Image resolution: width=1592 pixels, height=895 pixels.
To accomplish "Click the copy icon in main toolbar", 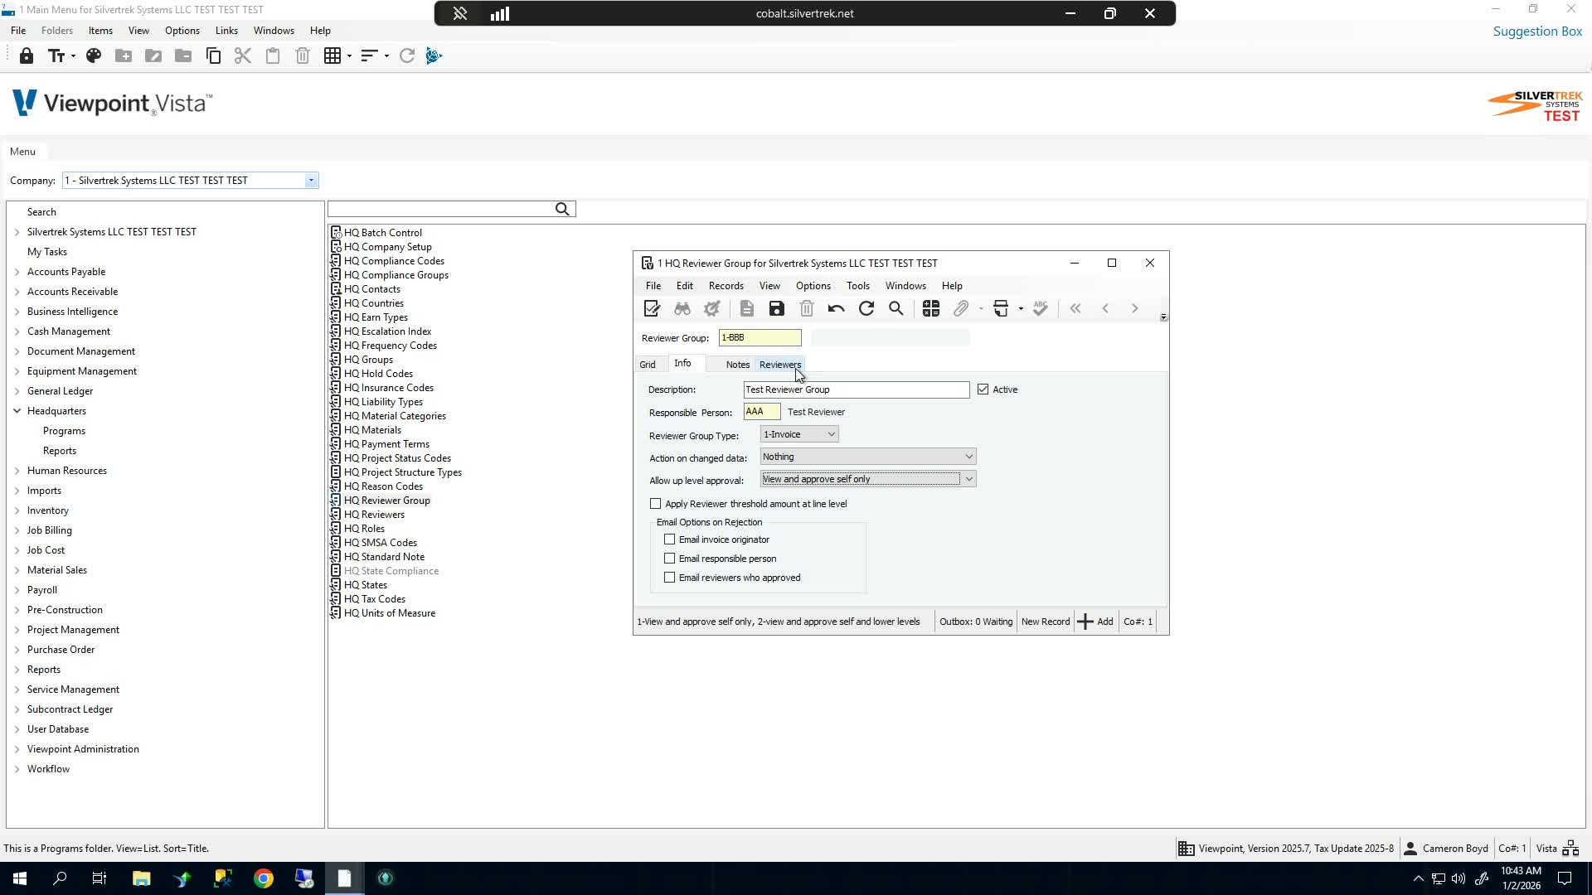I will point(213,56).
